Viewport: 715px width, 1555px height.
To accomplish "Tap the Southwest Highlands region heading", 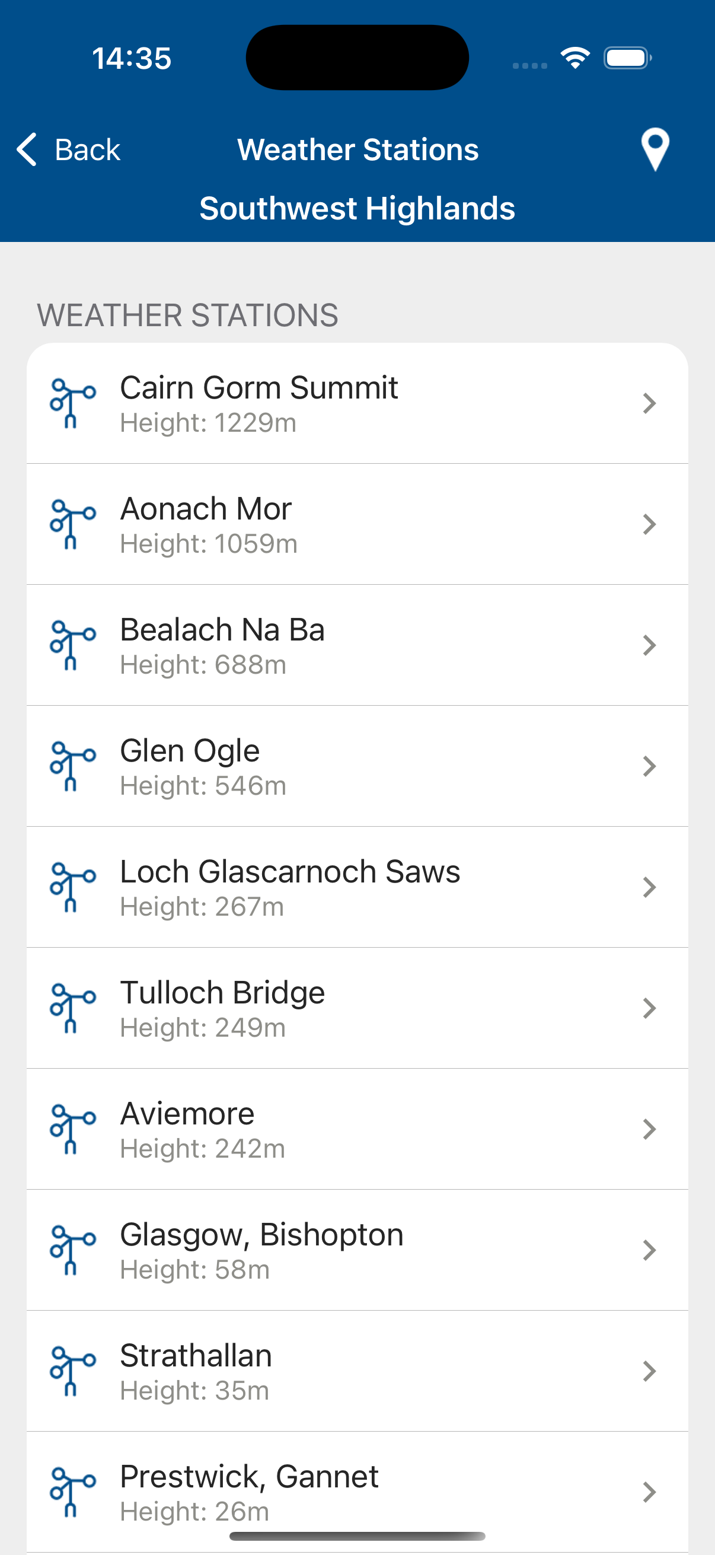I will coord(357,208).
